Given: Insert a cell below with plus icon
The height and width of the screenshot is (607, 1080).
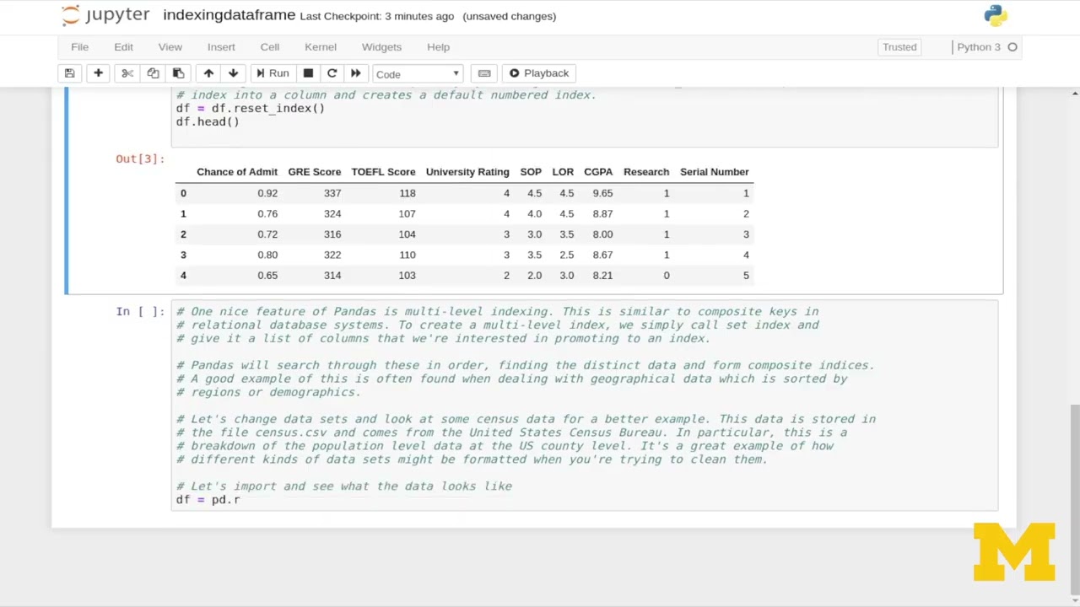Looking at the screenshot, I should [x=98, y=73].
